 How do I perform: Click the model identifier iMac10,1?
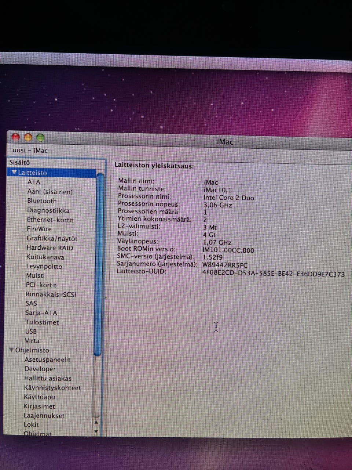pos(217,190)
